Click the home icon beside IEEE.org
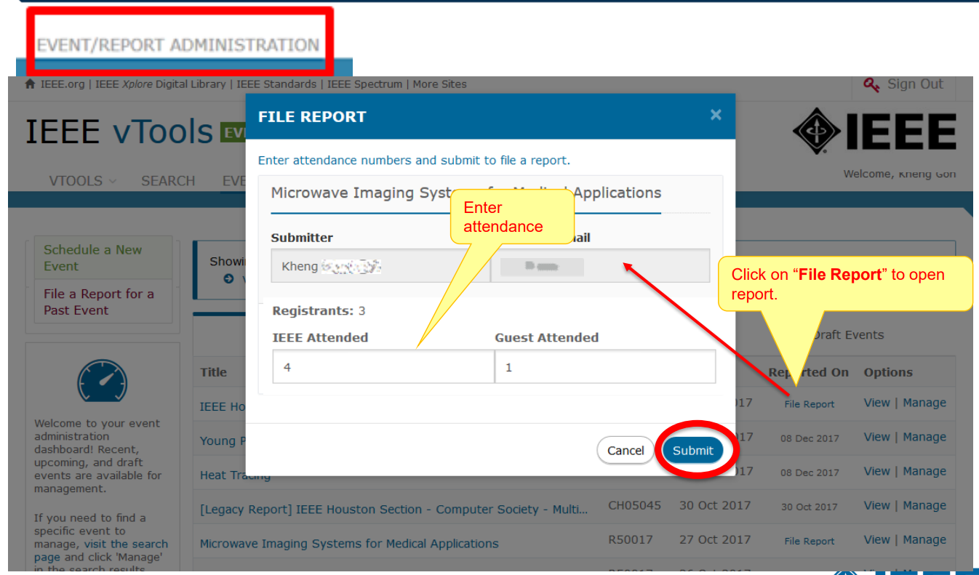This screenshot has height=575, width=979. coord(29,84)
